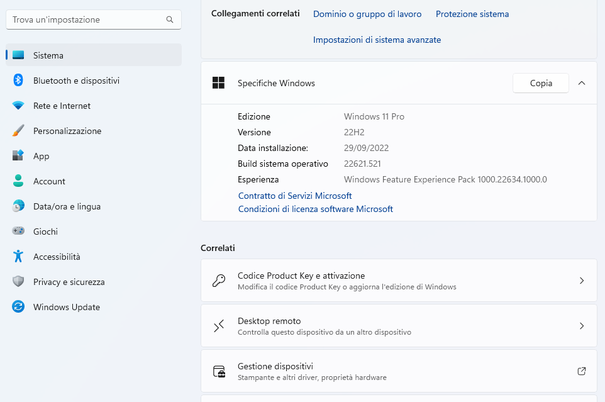
Task: Select App in the sidebar
Action: 42,156
